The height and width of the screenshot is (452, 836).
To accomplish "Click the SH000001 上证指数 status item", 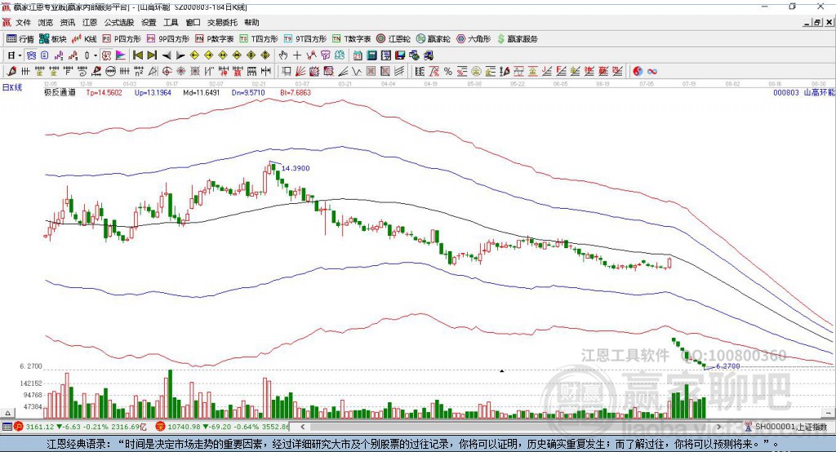I will click(x=786, y=427).
